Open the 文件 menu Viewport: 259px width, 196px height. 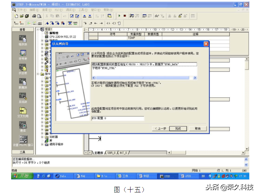click(x=20, y=10)
